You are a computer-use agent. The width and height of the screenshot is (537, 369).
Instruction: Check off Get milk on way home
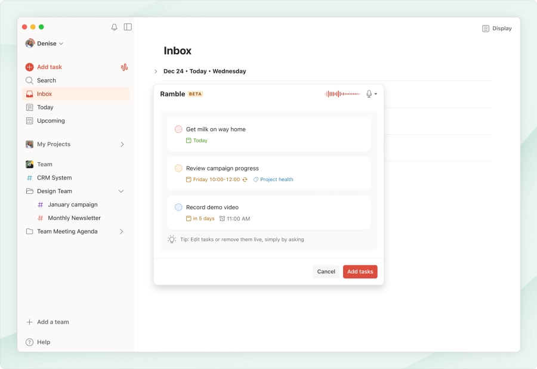[178, 129]
